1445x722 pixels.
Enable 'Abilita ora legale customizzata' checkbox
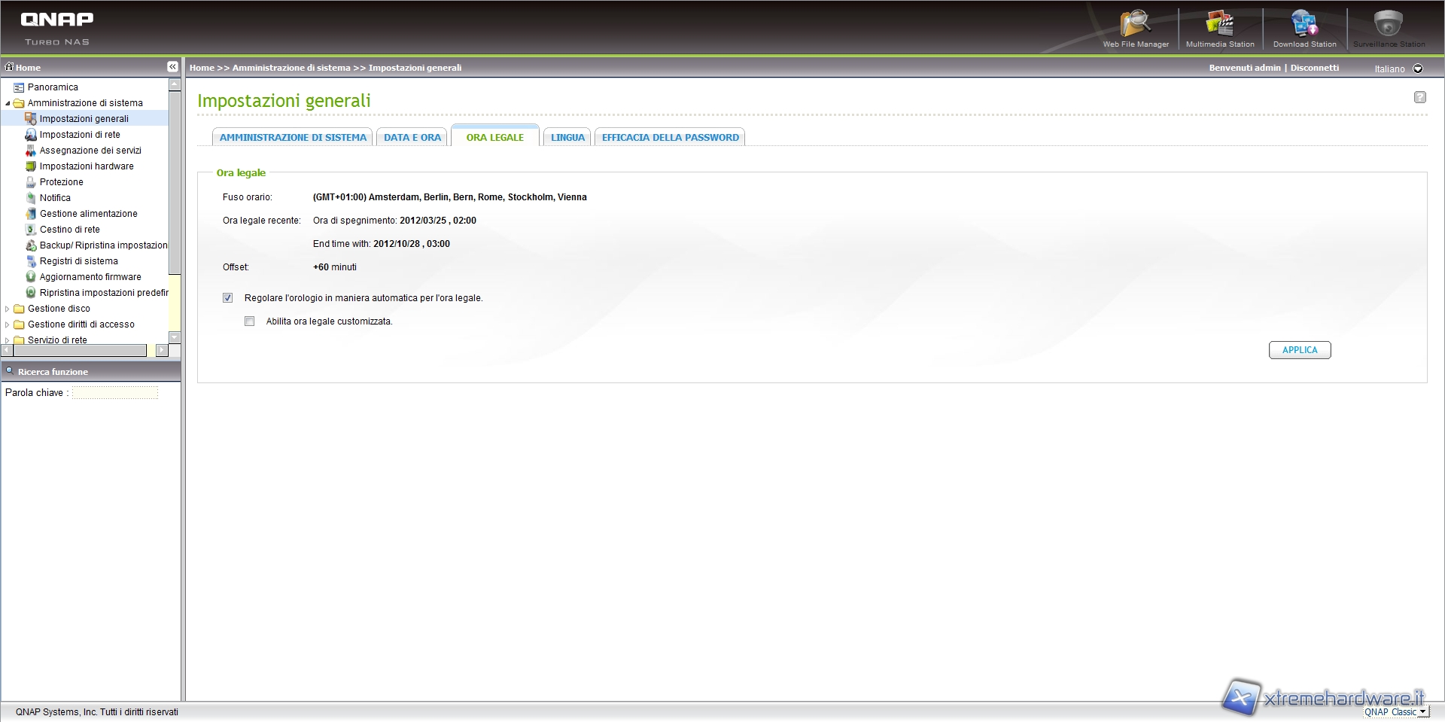coord(250,321)
